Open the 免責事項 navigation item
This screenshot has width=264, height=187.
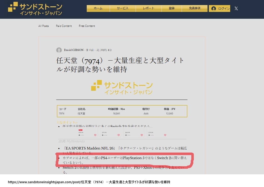point(195,8)
